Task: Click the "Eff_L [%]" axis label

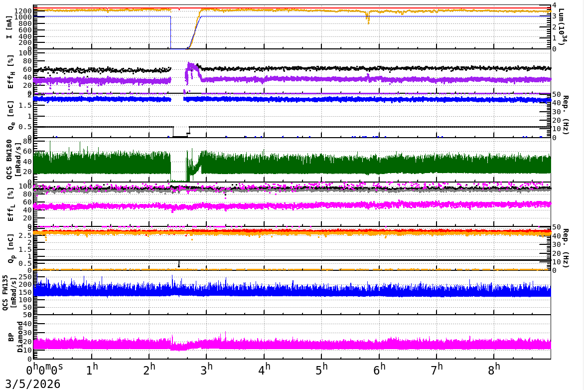Action: coord(10,204)
